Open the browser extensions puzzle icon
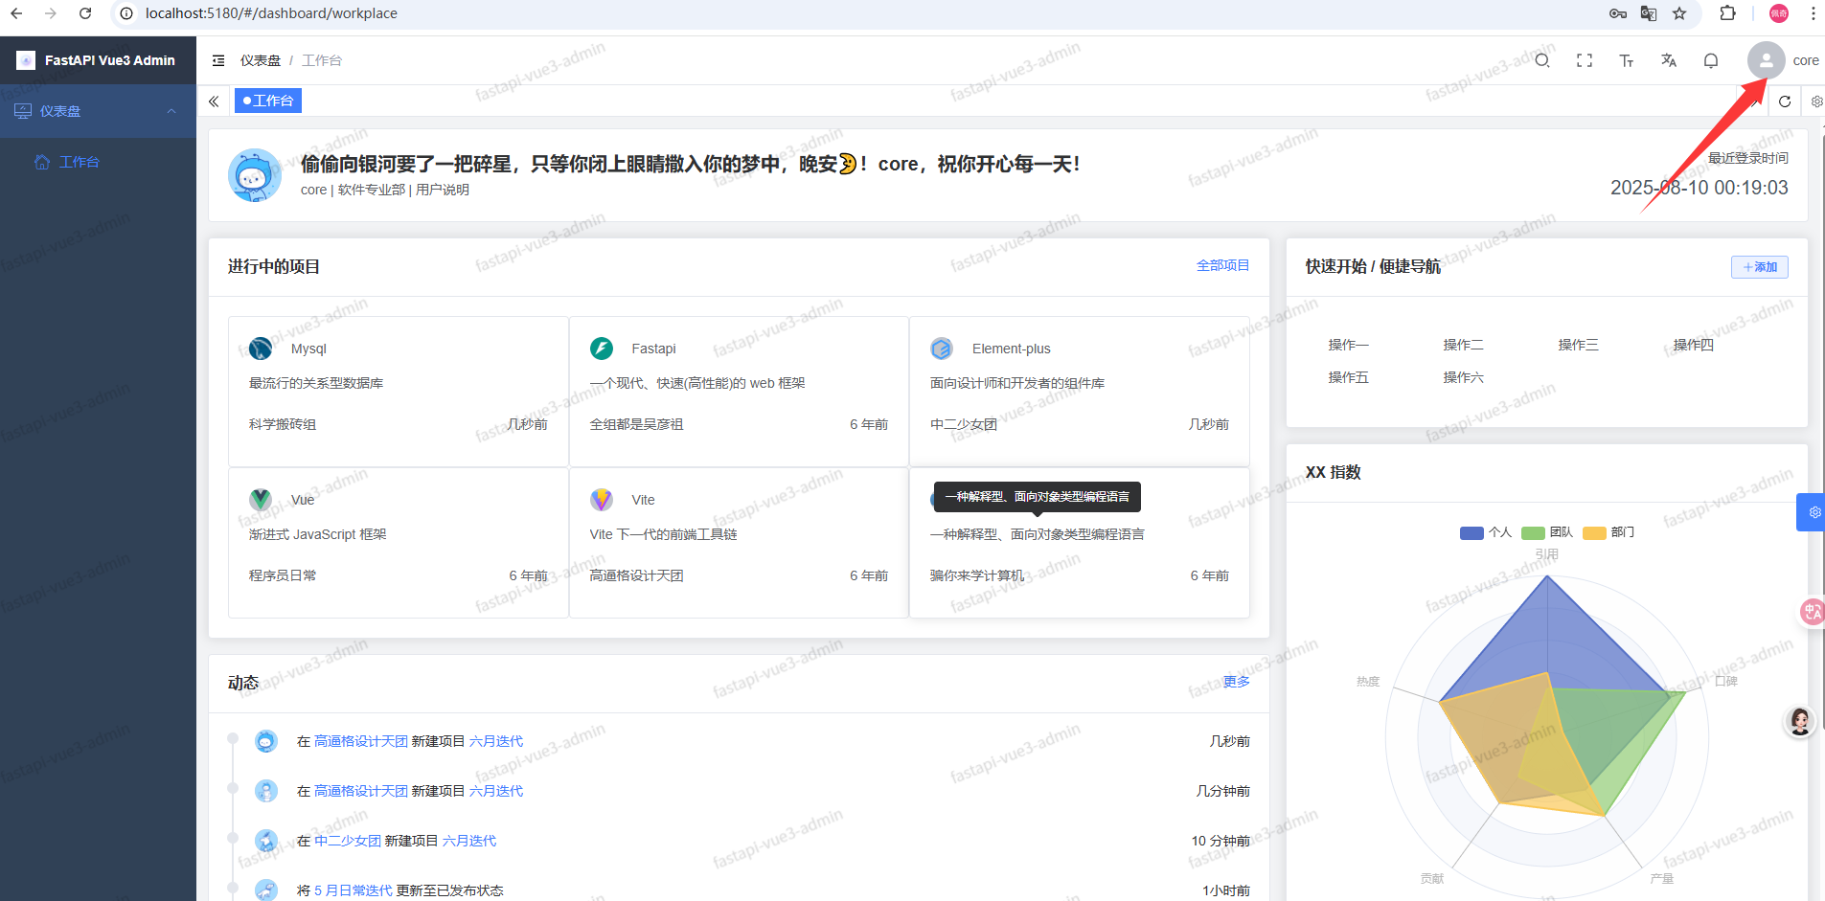 click(x=1727, y=13)
